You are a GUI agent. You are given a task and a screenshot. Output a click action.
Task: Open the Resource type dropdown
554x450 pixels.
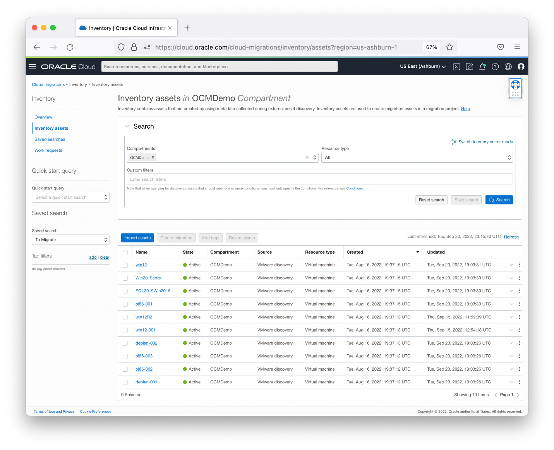click(417, 158)
